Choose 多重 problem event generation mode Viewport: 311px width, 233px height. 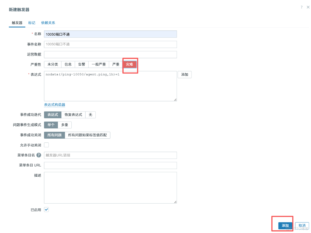click(x=65, y=125)
